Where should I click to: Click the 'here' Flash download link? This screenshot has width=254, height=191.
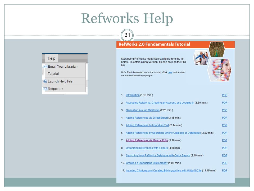point(170,72)
